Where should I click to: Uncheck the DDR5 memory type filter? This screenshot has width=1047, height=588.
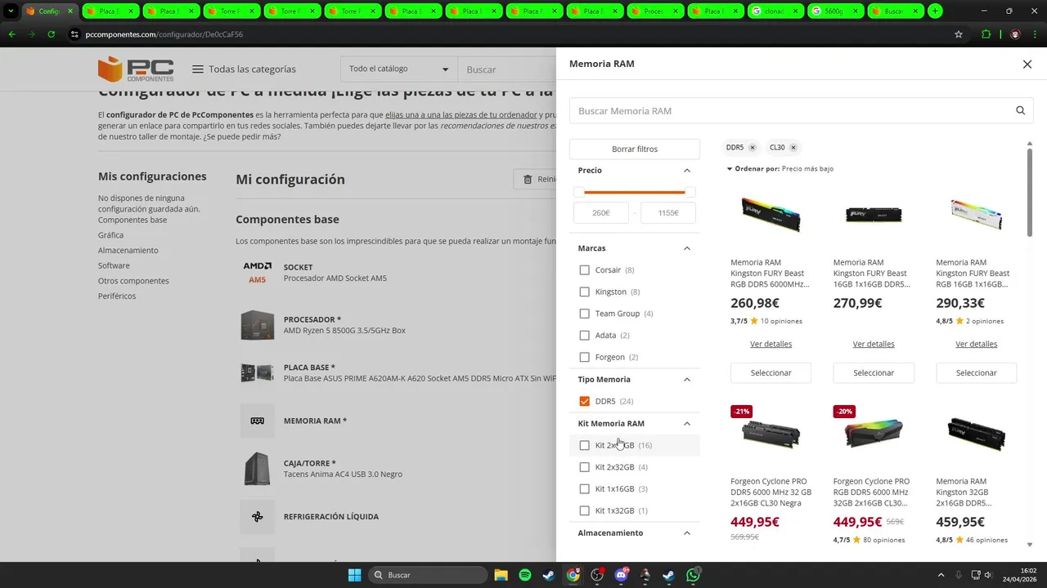pyautogui.click(x=584, y=401)
